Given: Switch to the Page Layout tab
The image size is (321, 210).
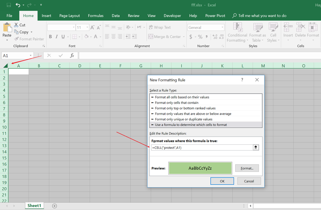Looking at the screenshot, I should pos(70,15).
